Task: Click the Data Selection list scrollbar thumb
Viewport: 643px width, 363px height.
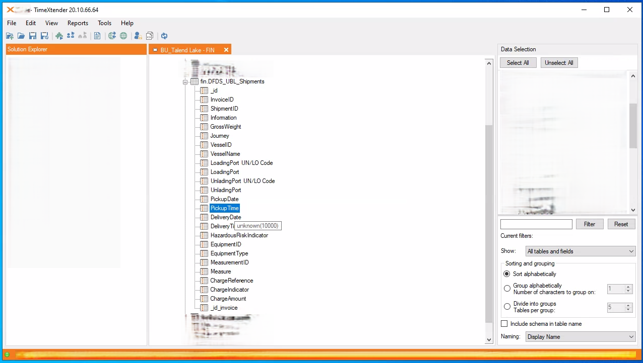Action: tap(633, 126)
